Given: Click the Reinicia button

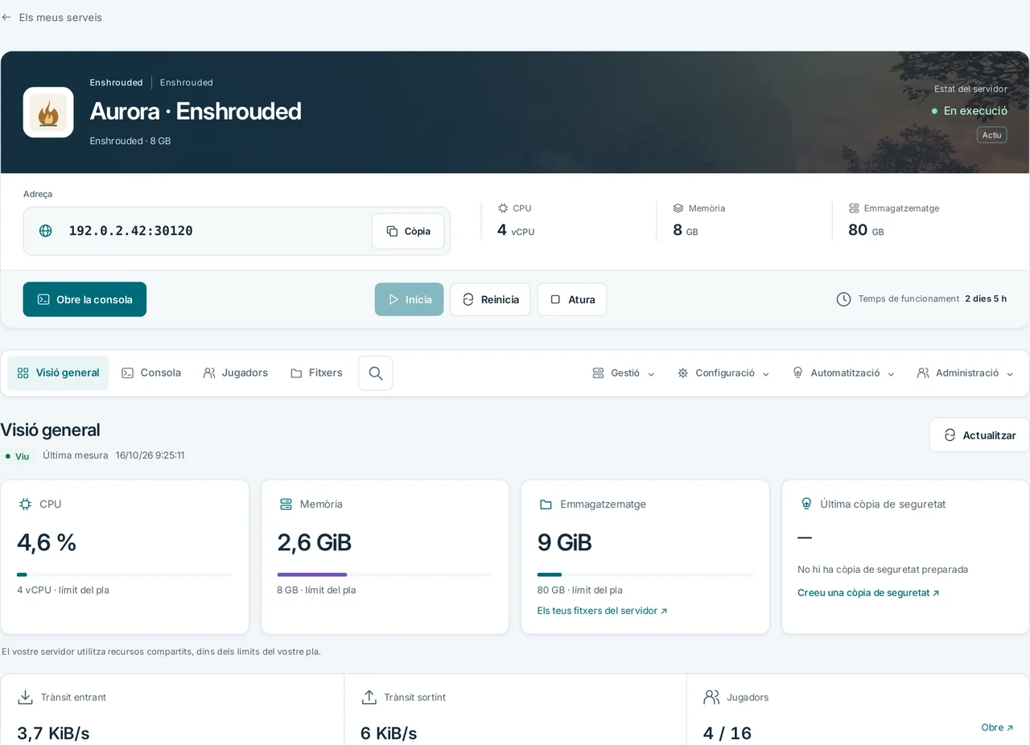Looking at the screenshot, I should coord(490,299).
